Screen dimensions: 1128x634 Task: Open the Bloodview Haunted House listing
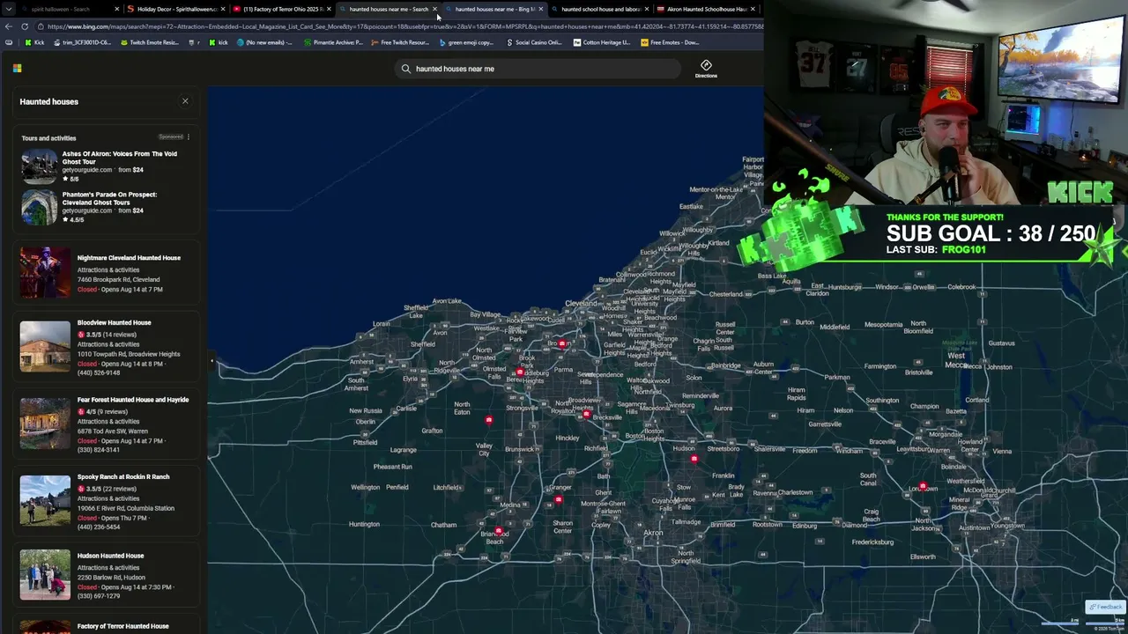click(114, 322)
